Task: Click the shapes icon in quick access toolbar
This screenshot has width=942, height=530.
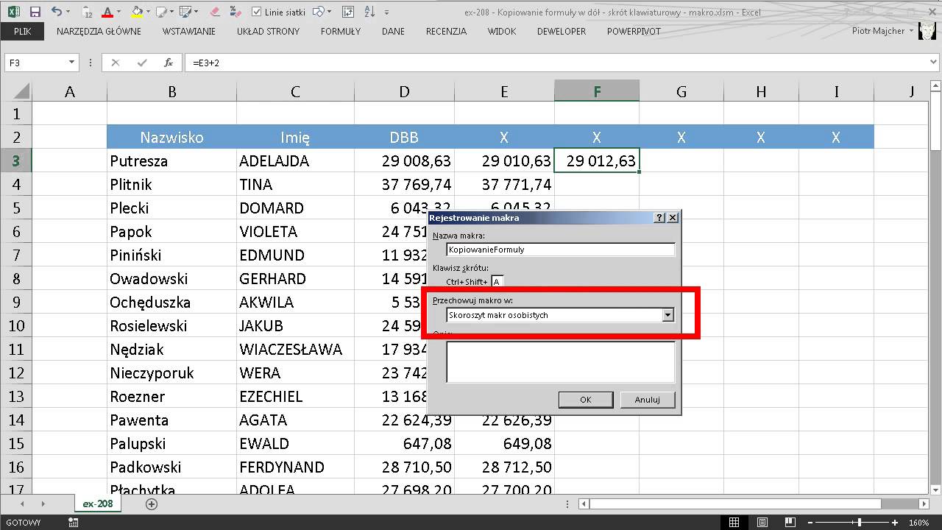Action: click(x=318, y=12)
